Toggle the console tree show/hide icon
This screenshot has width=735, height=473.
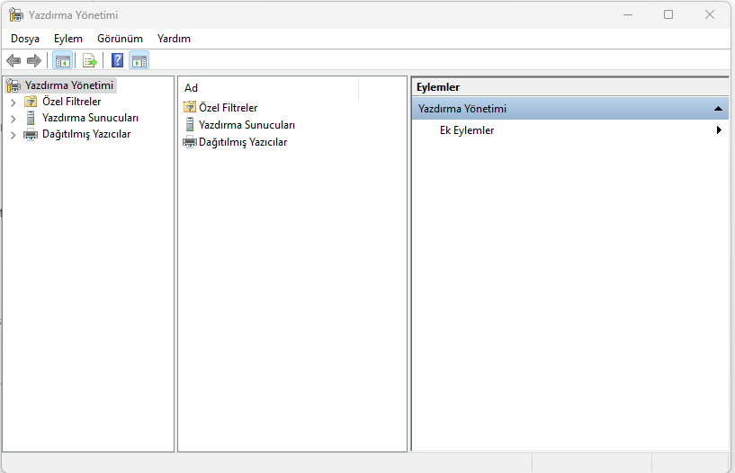[x=63, y=60]
